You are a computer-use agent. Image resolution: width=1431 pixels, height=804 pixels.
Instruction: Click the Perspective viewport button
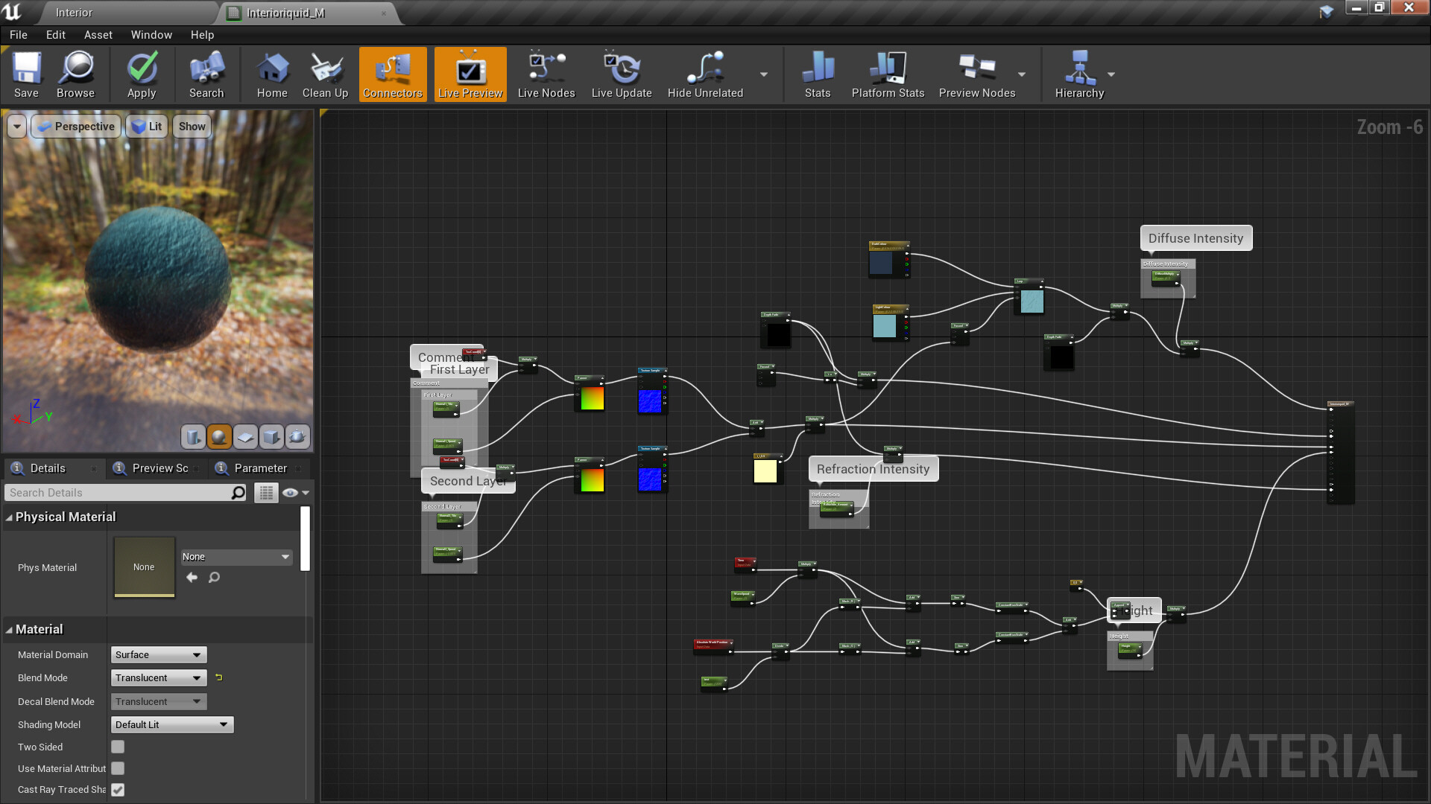(x=76, y=127)
